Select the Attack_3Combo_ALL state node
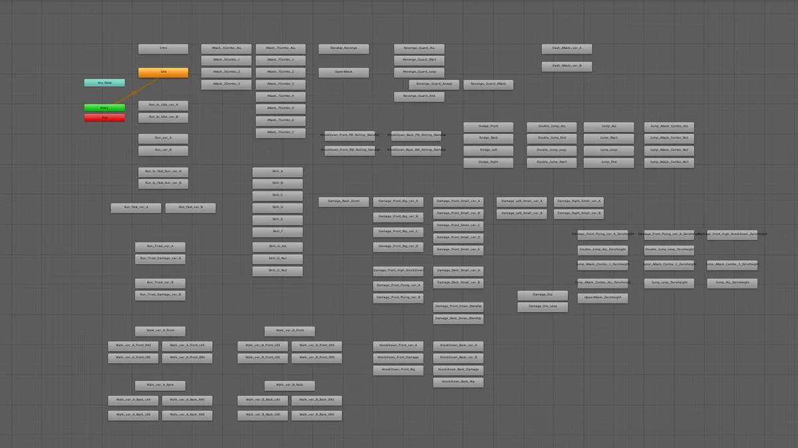 point(226,48)
